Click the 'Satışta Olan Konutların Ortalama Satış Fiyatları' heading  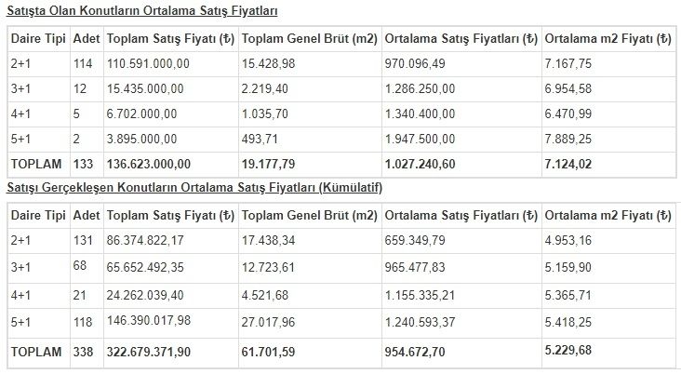(141, 11)
